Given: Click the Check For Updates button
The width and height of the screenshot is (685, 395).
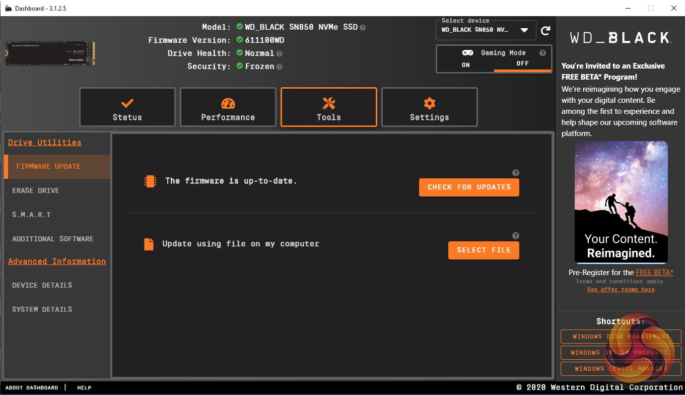Looking at the screenshot, I should pyautogui.click(x=469, y=187).
